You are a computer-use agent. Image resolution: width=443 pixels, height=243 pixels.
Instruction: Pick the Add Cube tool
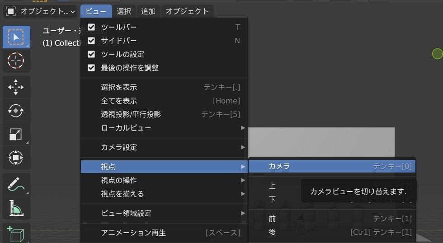(16, 233)
